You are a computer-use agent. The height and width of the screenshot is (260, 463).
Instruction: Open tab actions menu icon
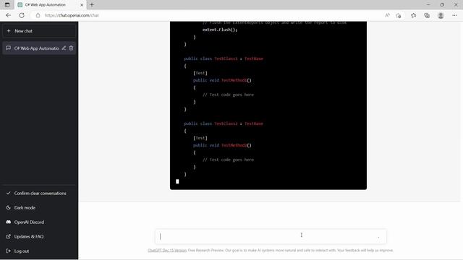pos(7,5)
